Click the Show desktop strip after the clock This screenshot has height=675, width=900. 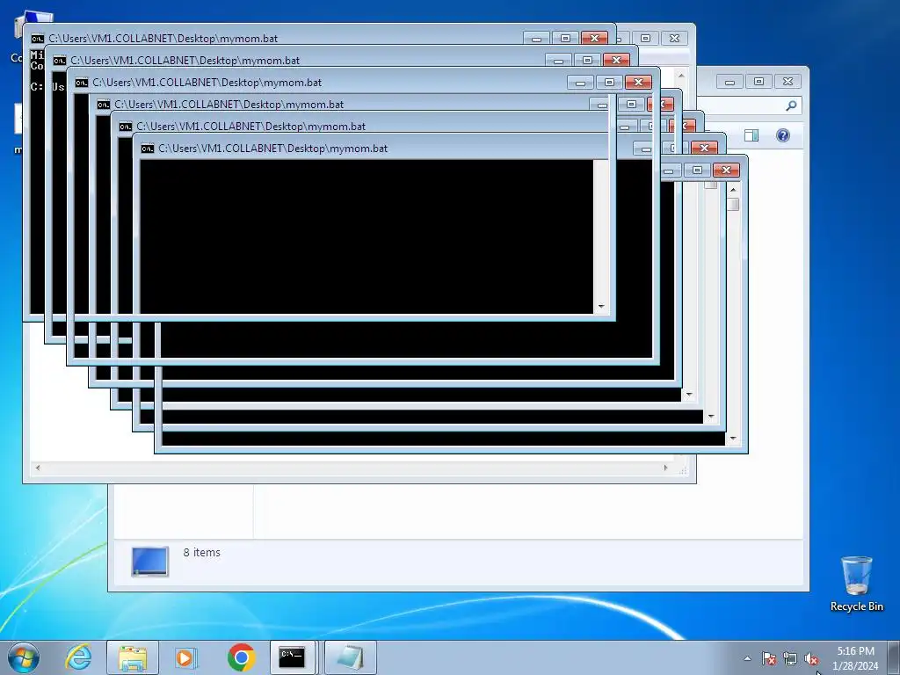pos(894,657)
